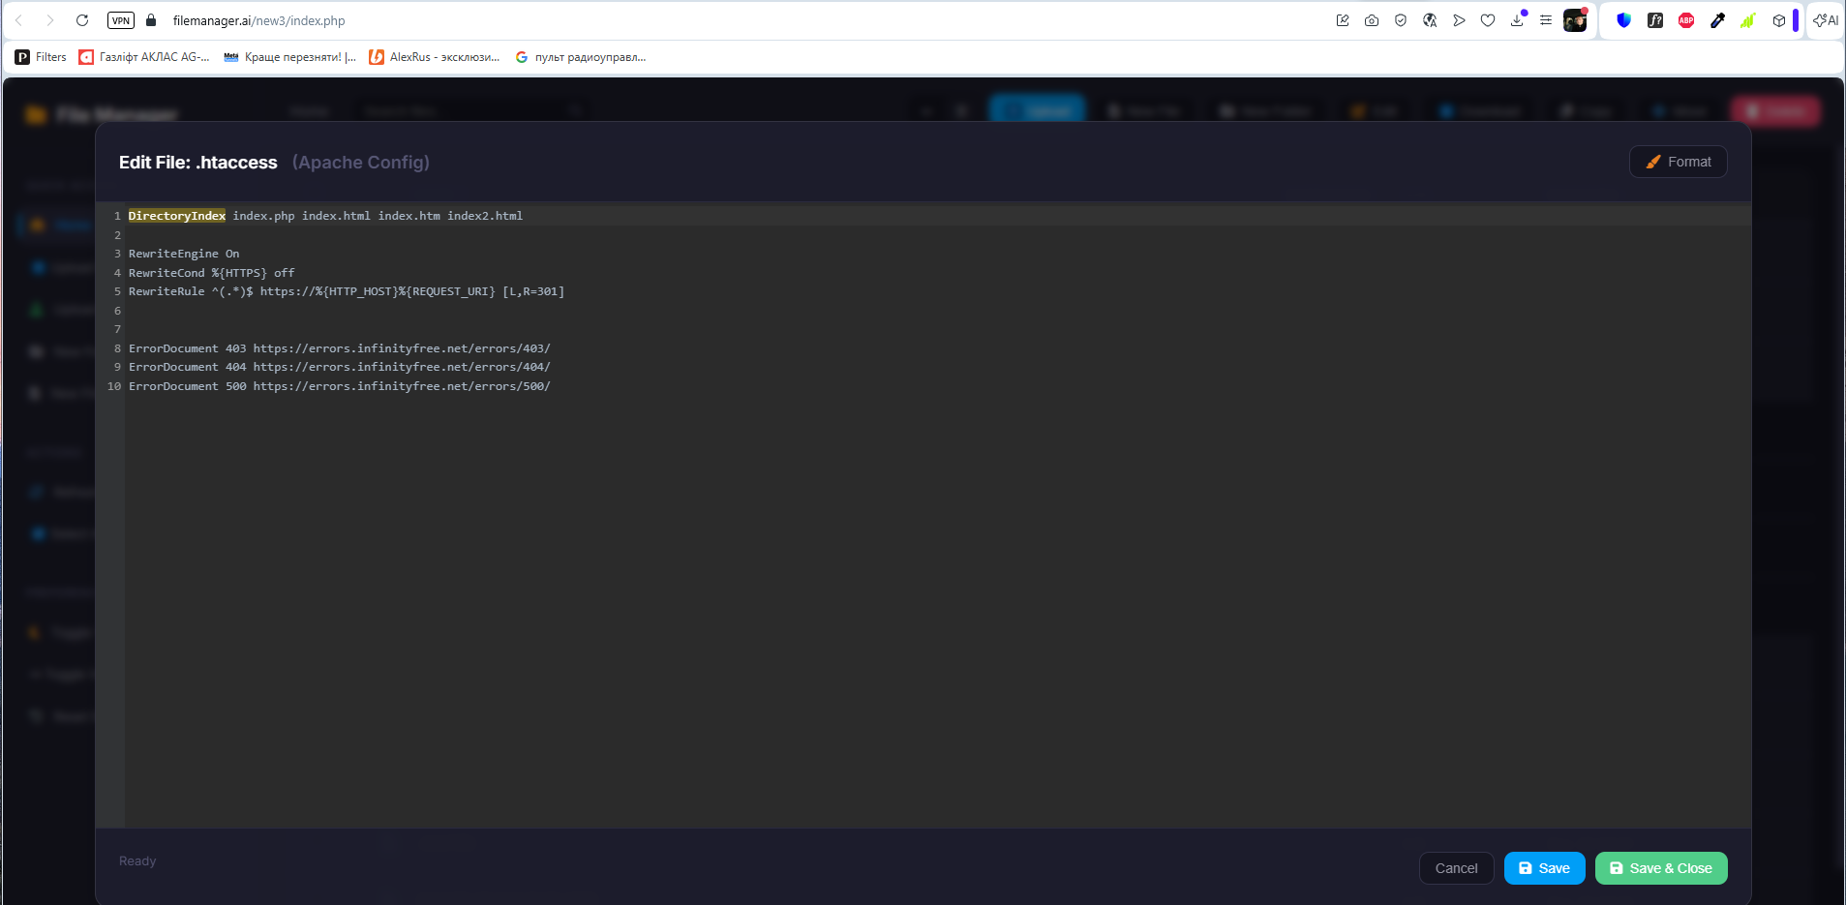
Task: Open the downloads icon in toolbar
Action: 1517,20
